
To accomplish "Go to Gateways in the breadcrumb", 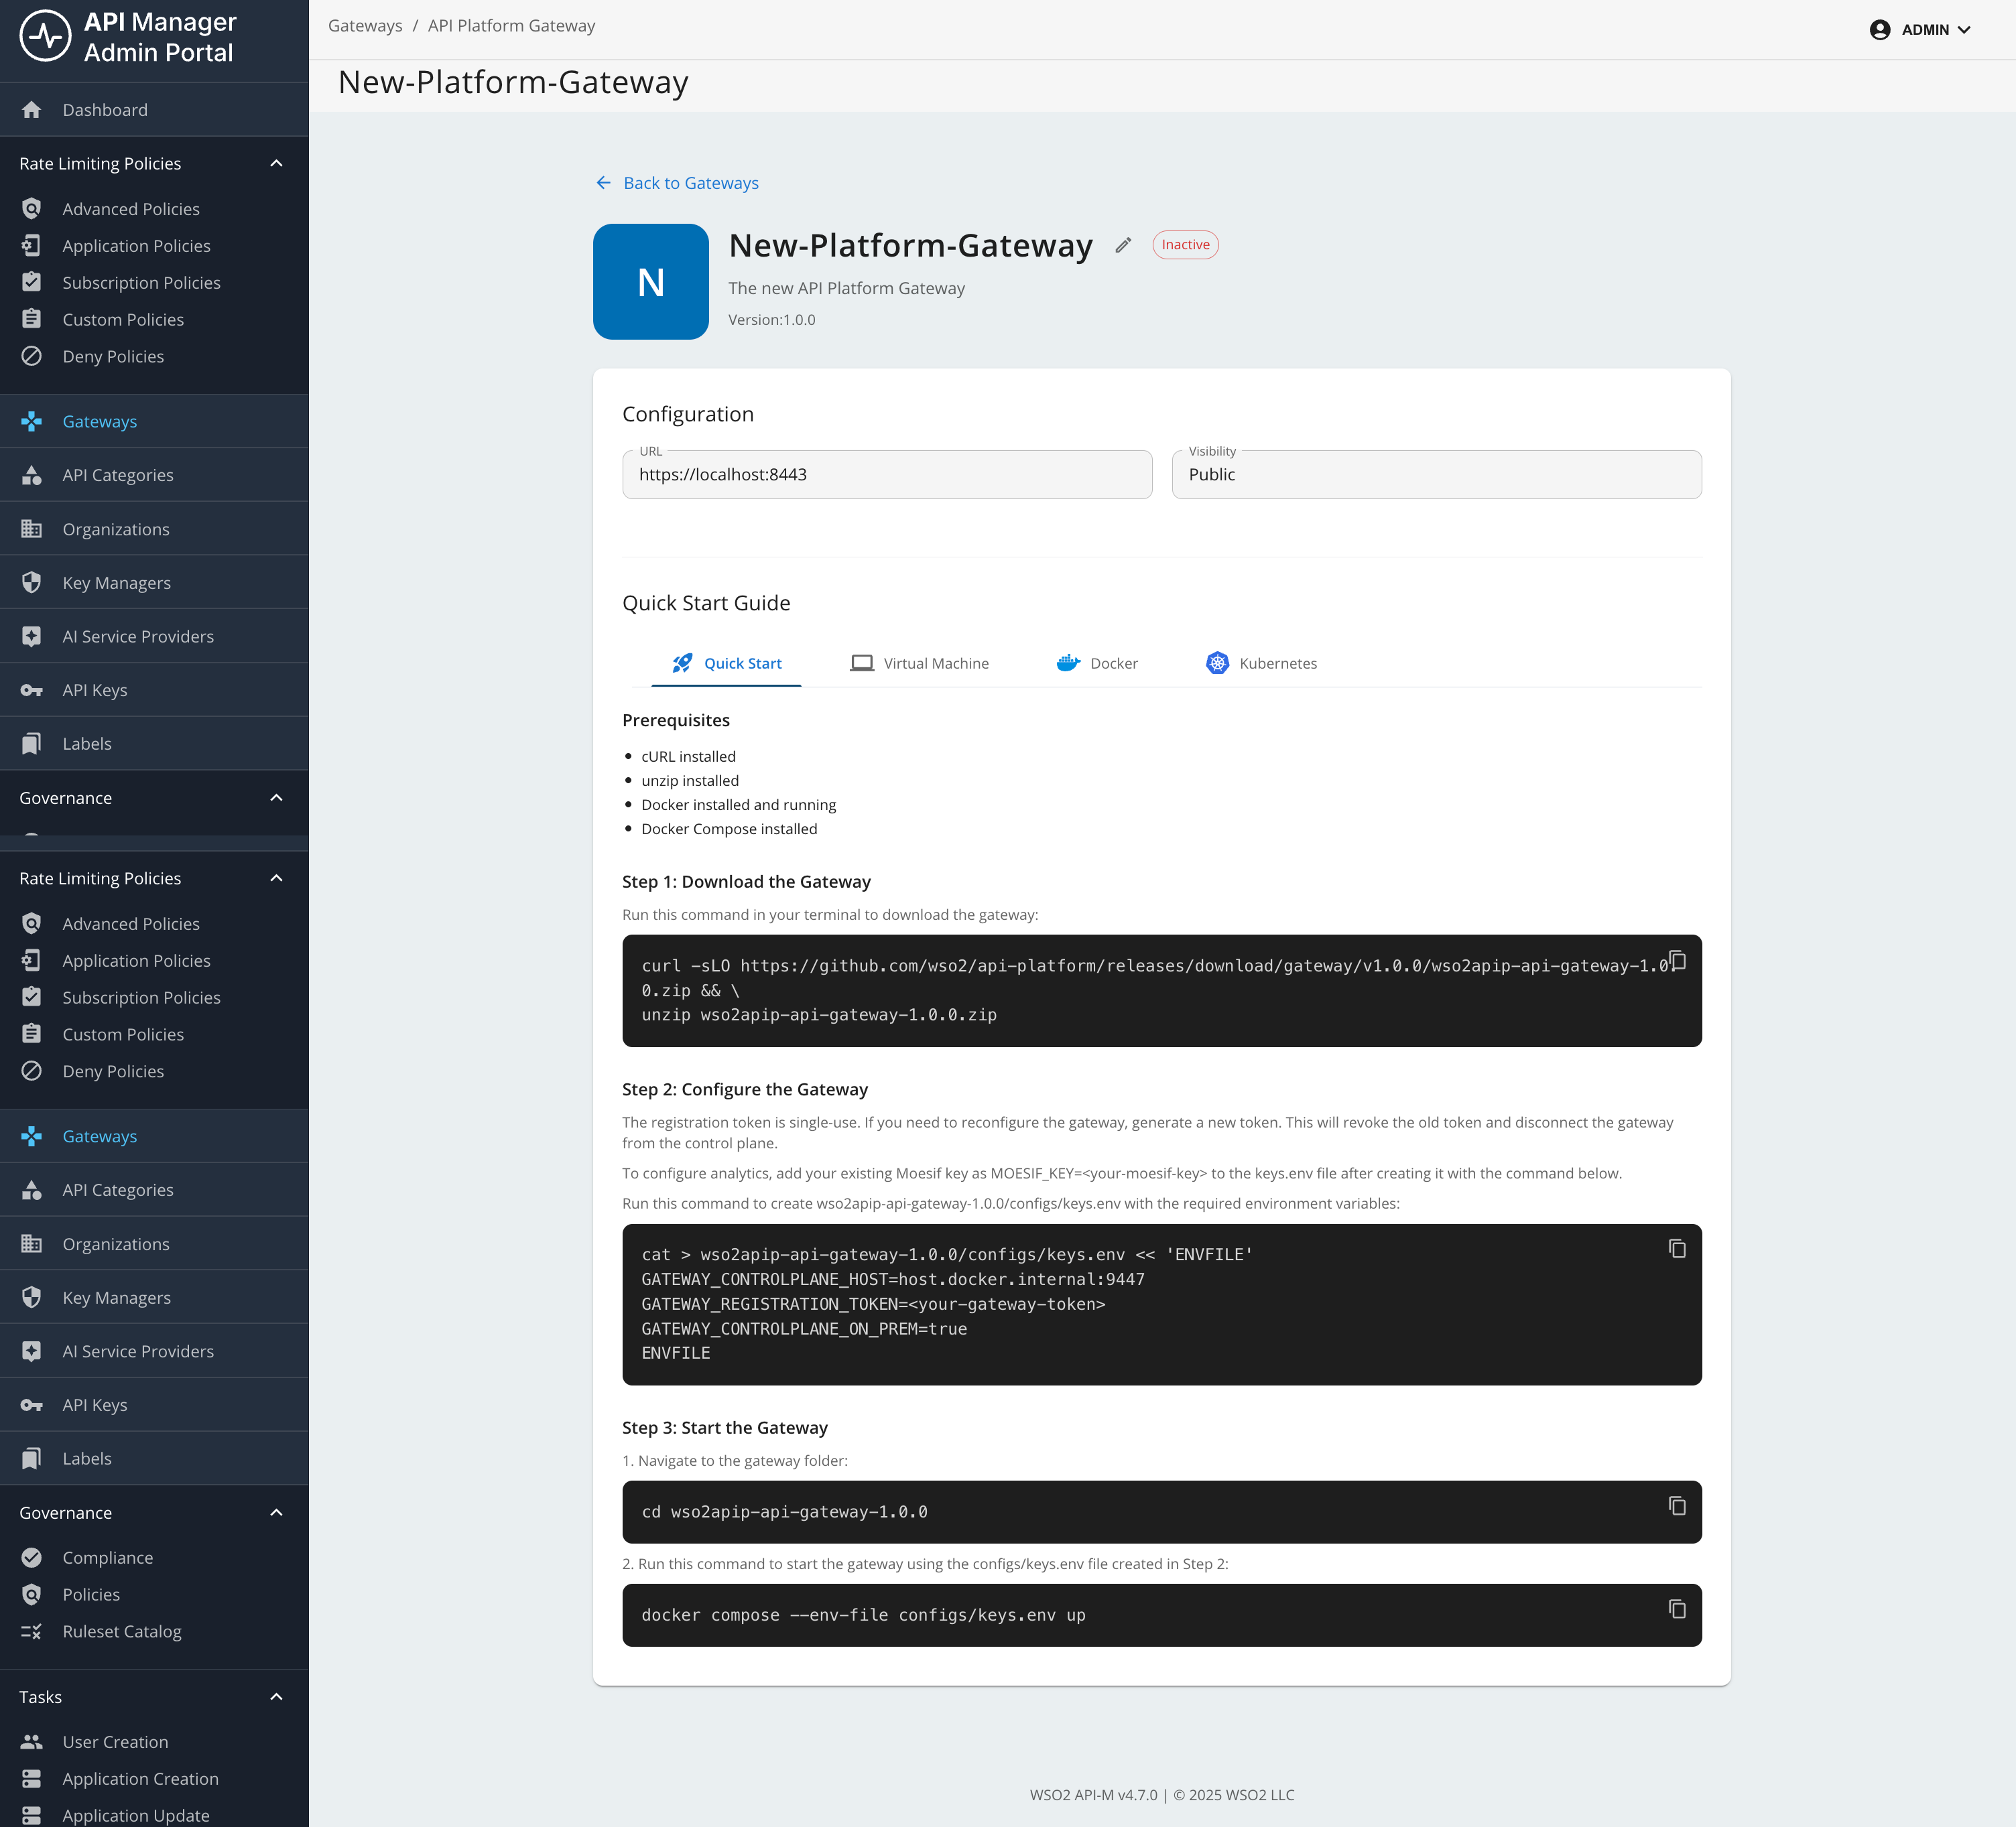I will [x=365, y=26].
